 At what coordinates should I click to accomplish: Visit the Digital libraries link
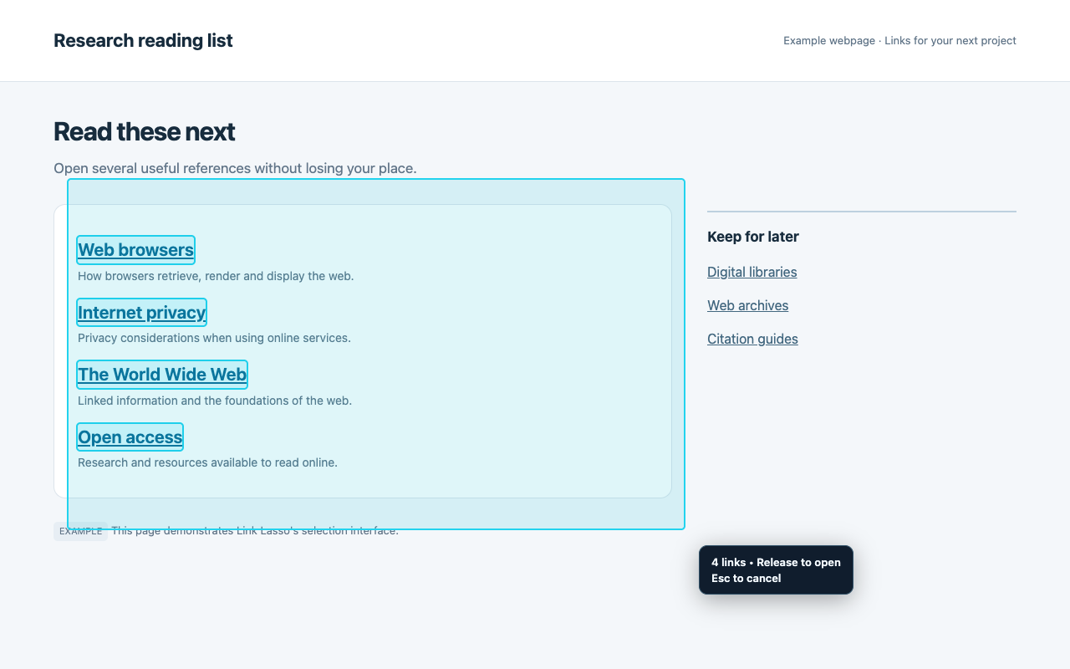point(752,272)
